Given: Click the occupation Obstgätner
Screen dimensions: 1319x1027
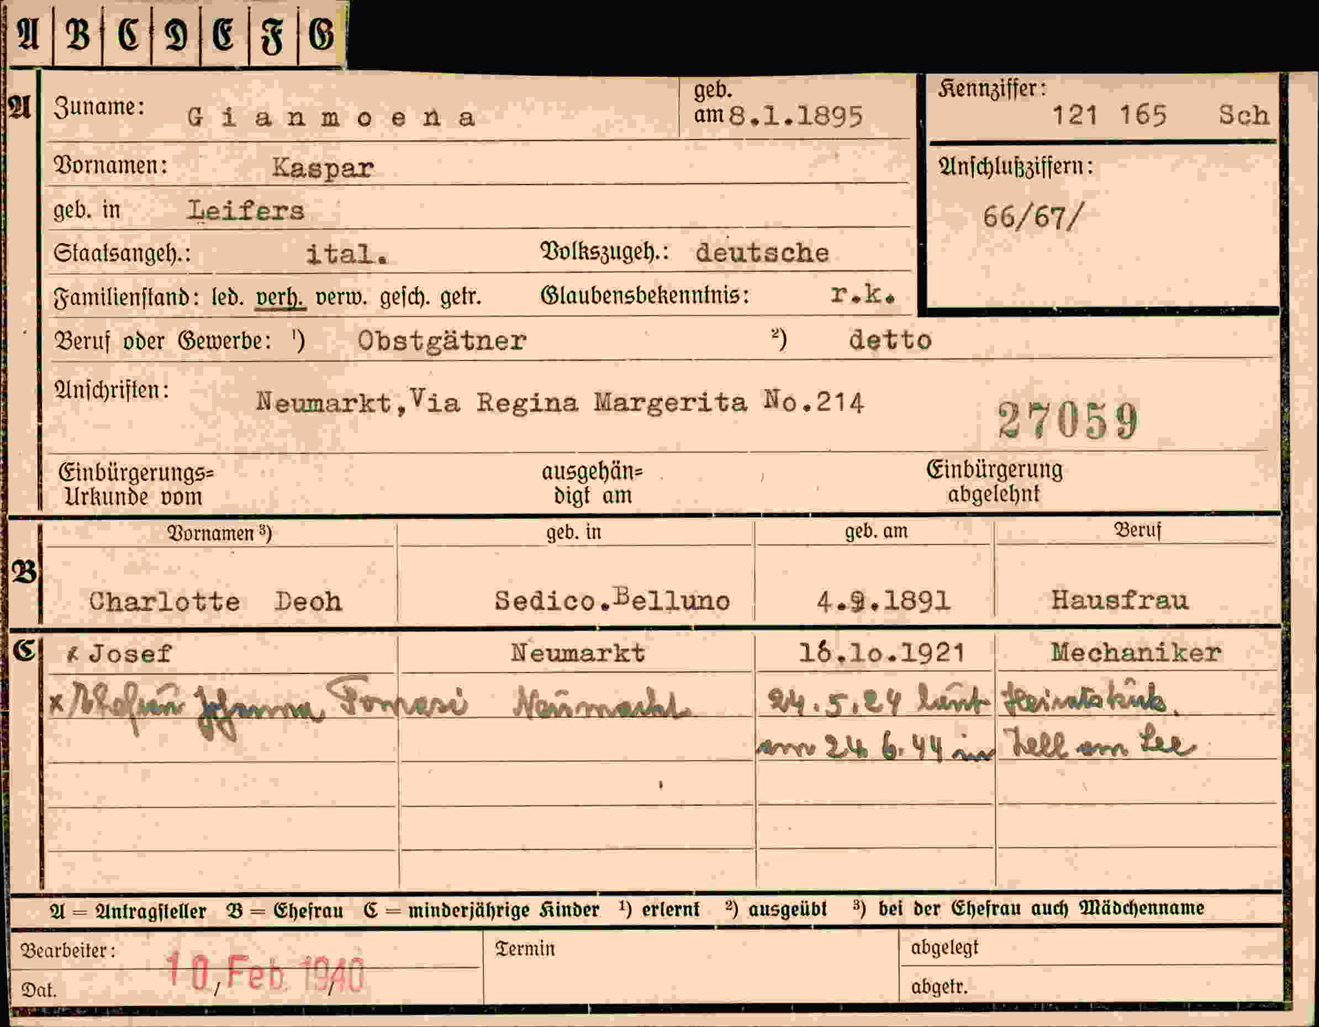Looking at the screenshot, I should click(x=441, y=341).
